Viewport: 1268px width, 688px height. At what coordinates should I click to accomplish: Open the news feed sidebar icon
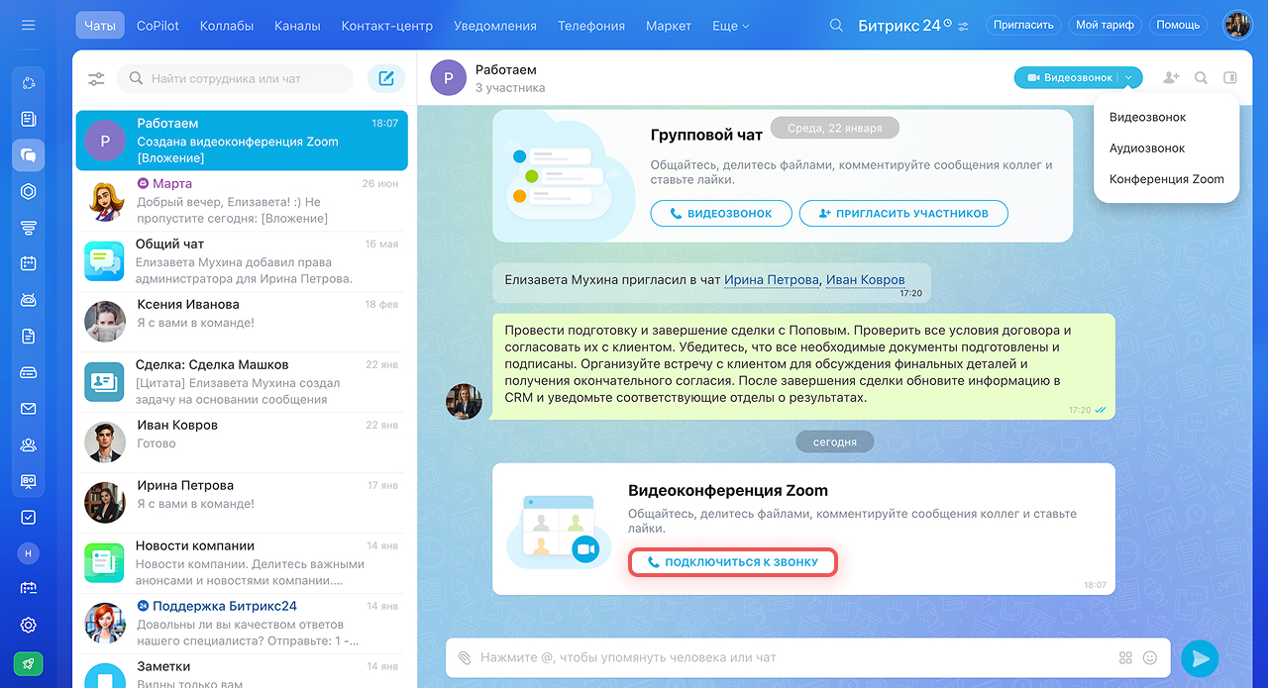[x=28, y=119]
